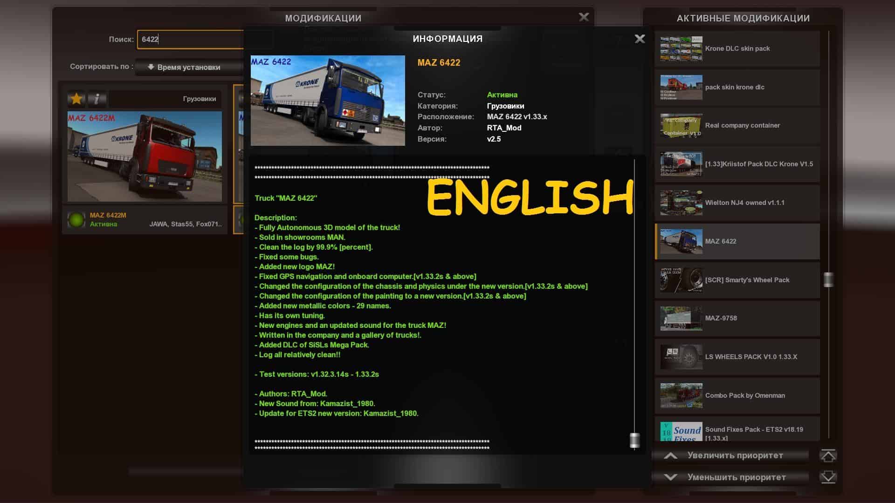Screen dimensions: 895x503
Task: Click the red MAZ 6422M truck thumbnail
Action: pyautogui.click(x=145, y=156)
